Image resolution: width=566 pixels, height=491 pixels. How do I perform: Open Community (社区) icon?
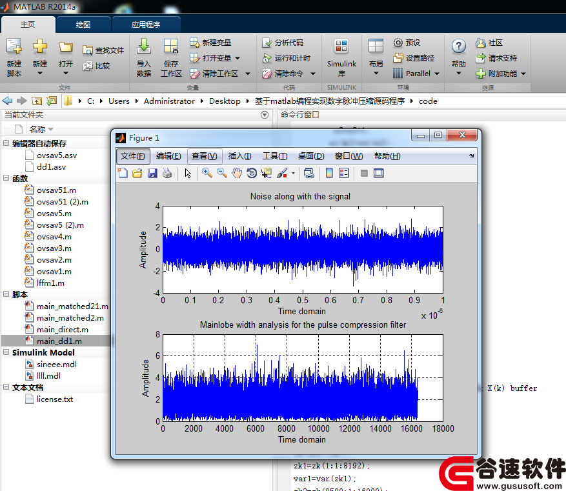tap(480, 43)
